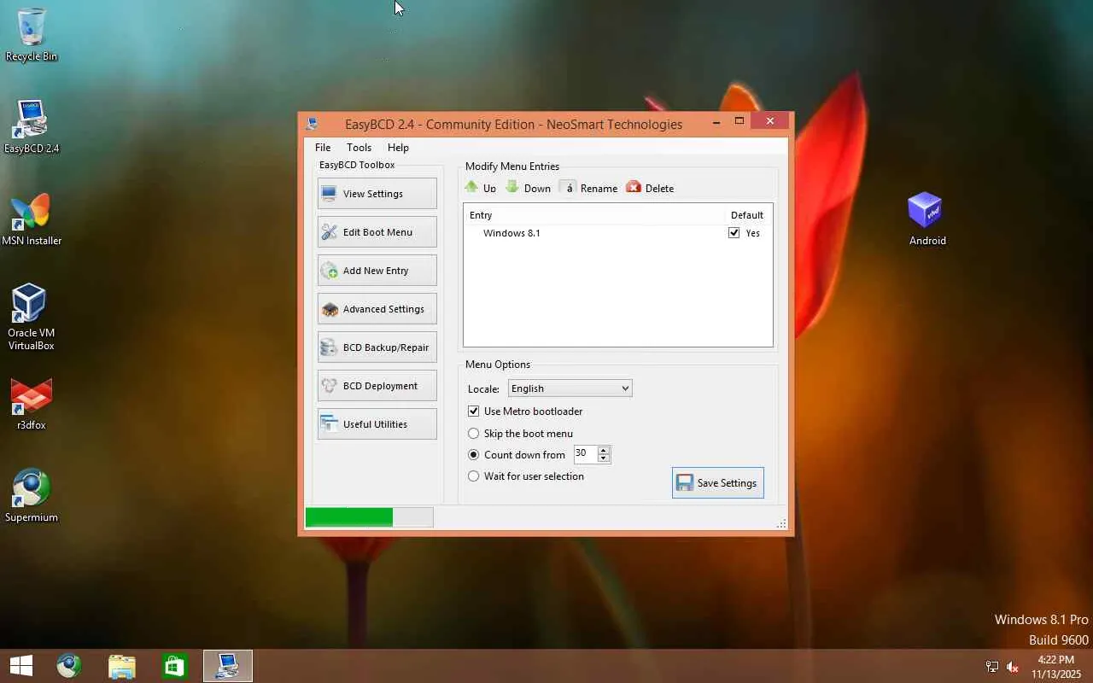The image size is (1093, 683).
Task: Select the MSN Installer desktop icon
Action: 32,219
